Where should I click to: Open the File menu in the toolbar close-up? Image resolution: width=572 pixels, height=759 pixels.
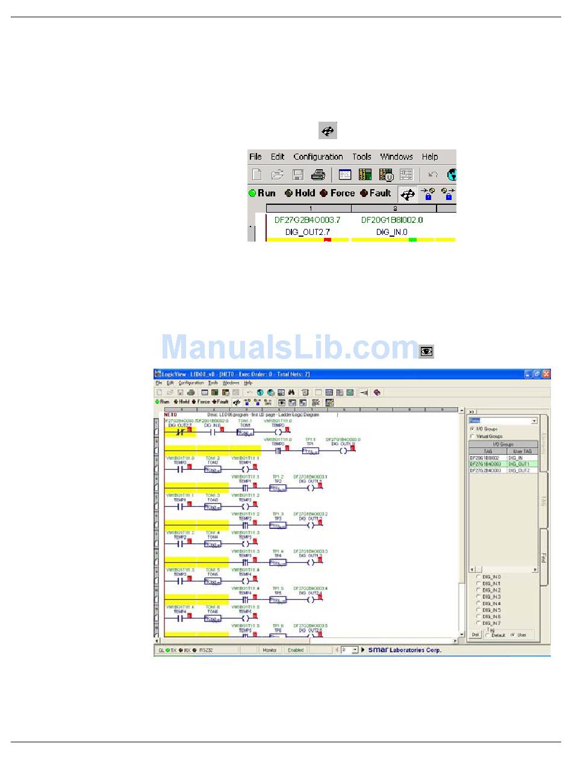pos(255,157)
